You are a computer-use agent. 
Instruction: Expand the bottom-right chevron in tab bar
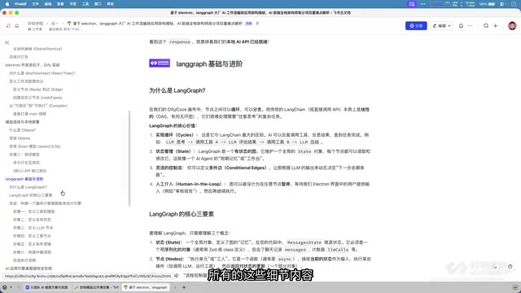(514, 287)
